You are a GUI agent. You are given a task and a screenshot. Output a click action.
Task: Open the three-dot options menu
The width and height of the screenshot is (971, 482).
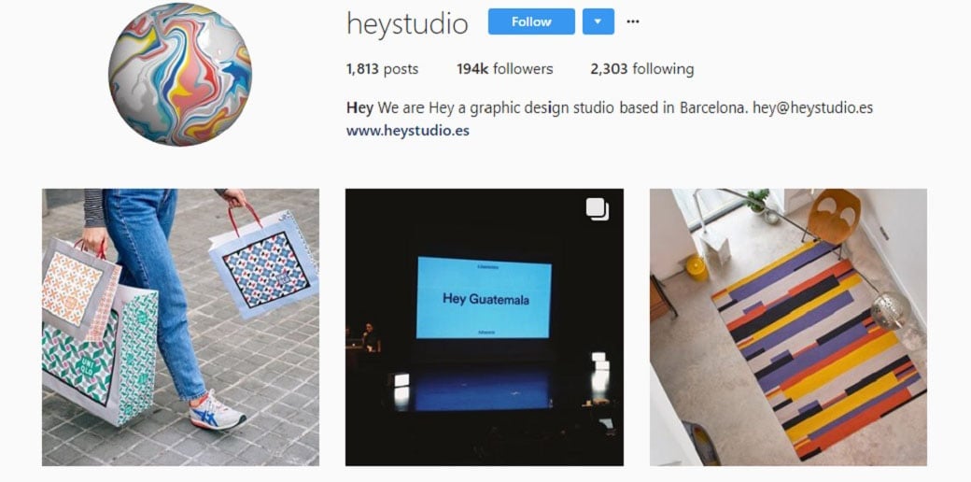pyautogui.click(x=632, y=21)
